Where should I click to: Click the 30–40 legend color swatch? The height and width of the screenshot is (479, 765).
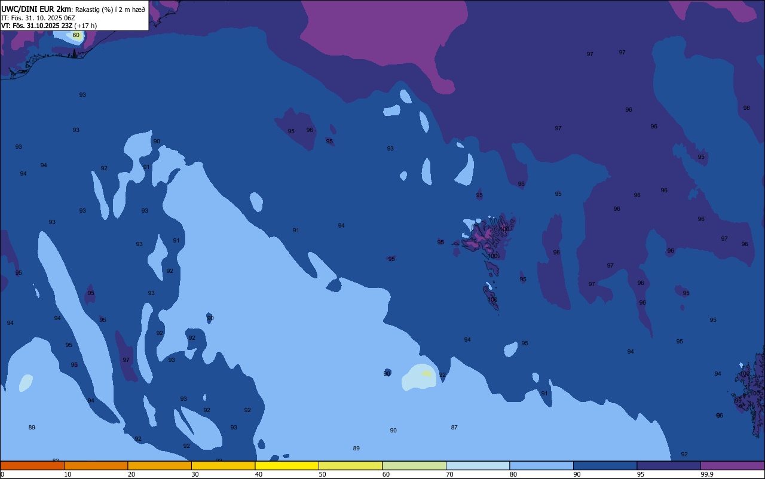(223, 465)
